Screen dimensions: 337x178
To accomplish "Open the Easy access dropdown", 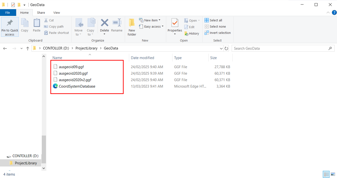I will click(151, 27).
